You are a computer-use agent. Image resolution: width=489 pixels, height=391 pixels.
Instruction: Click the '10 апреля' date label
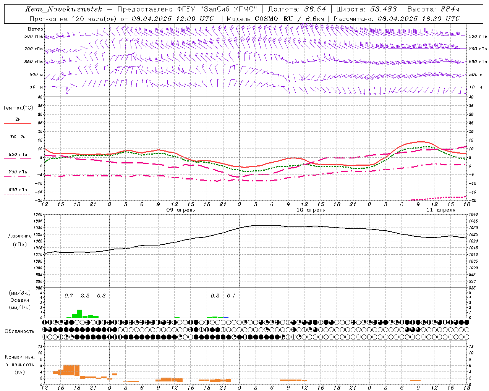pyautogui.click(x=311, y=210)
